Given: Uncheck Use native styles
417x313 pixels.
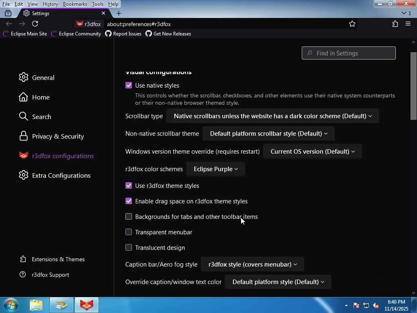Looking at the screenshot, I should tap(129, 85).
